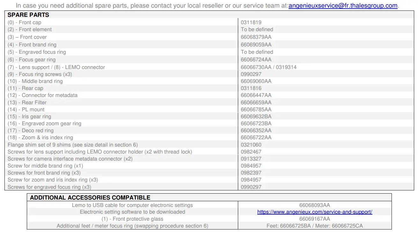Select "(6) - Focus gear ring" label
The width and height of the screenshot is (418, 233).
click(x=32, y=60)
